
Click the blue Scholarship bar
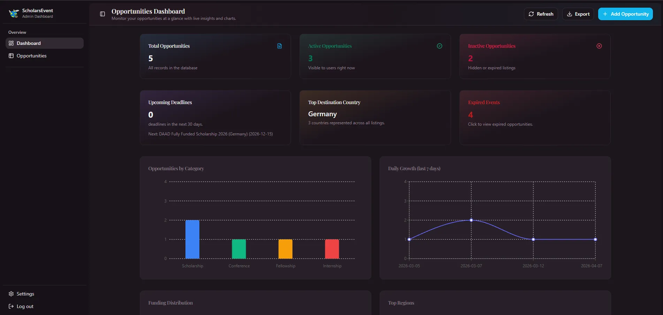click(x=192, y=239)
